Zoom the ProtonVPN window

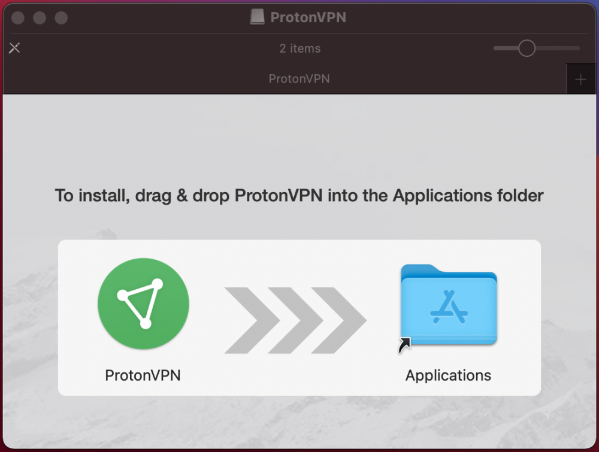point(61,17)
